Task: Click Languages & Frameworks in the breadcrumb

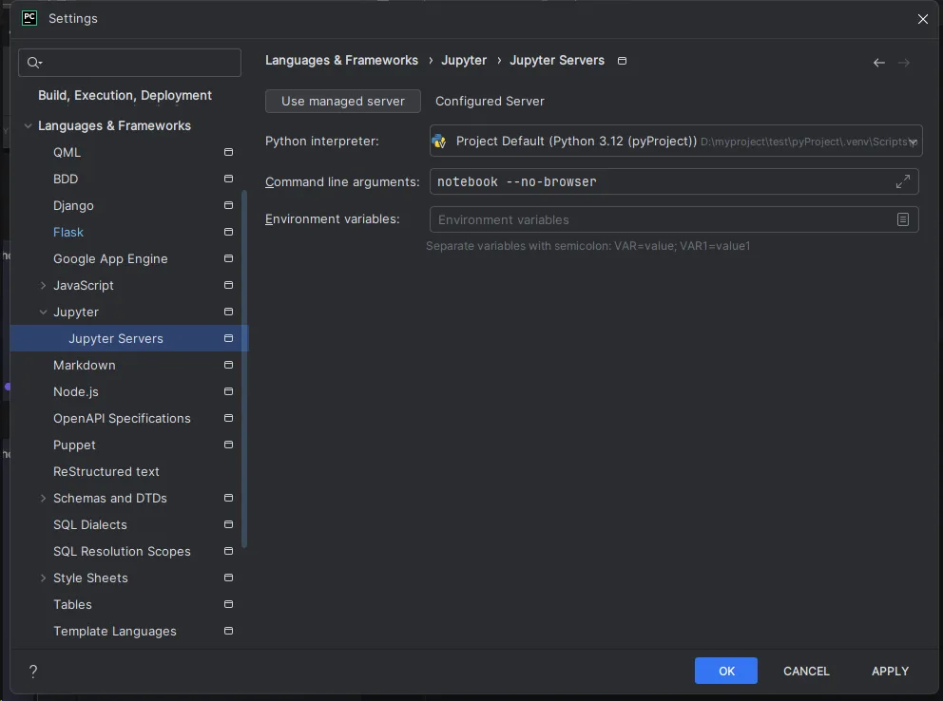Action: tap(341, 60)
